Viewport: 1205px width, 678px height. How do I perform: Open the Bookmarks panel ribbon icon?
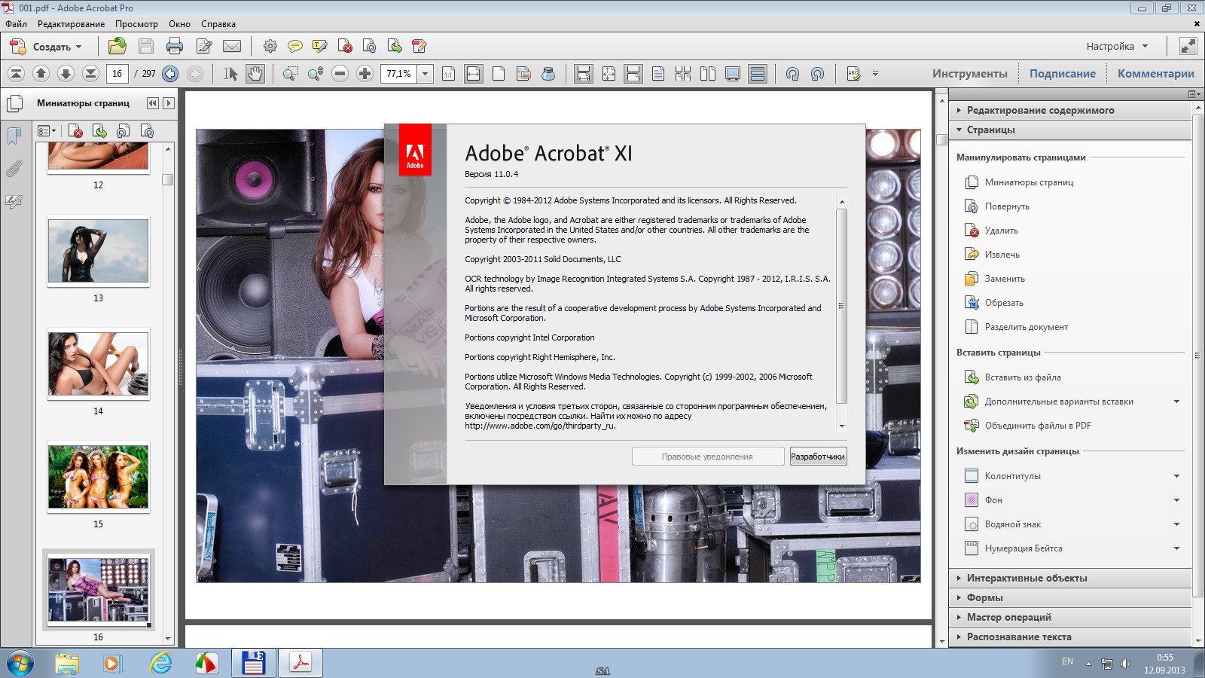point(14,136)
